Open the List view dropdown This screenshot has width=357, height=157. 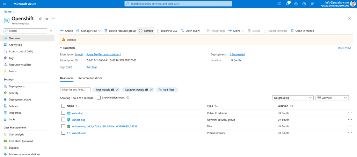click(x=332, y=98)
